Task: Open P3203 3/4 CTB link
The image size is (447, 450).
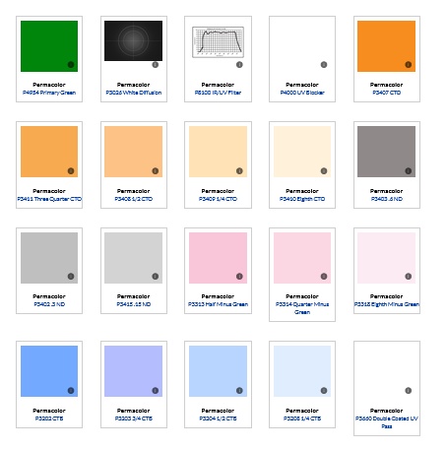Action: [134, 418]
